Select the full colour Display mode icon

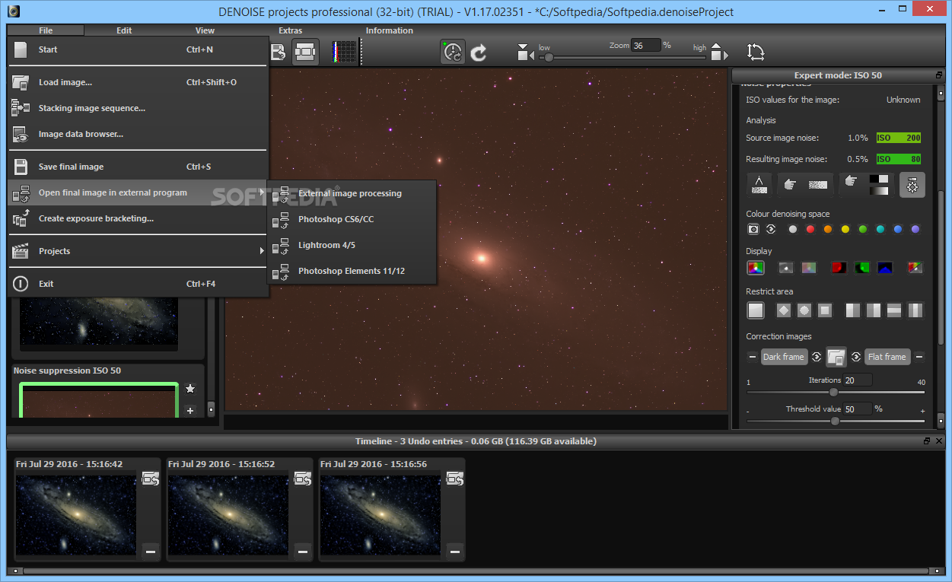pyautogui.click(x=755, y=267)
